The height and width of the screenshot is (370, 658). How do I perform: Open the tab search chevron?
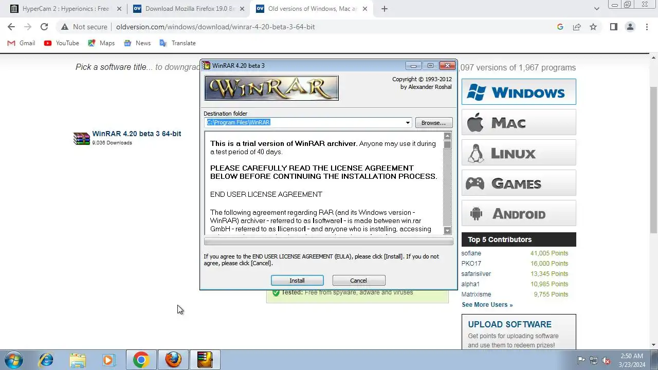597,9
